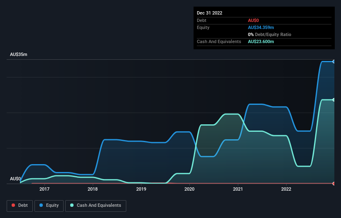Screen dimensions: 341x218
Task: Select the red Debt endpoint marker
Action: coord(334,184)
